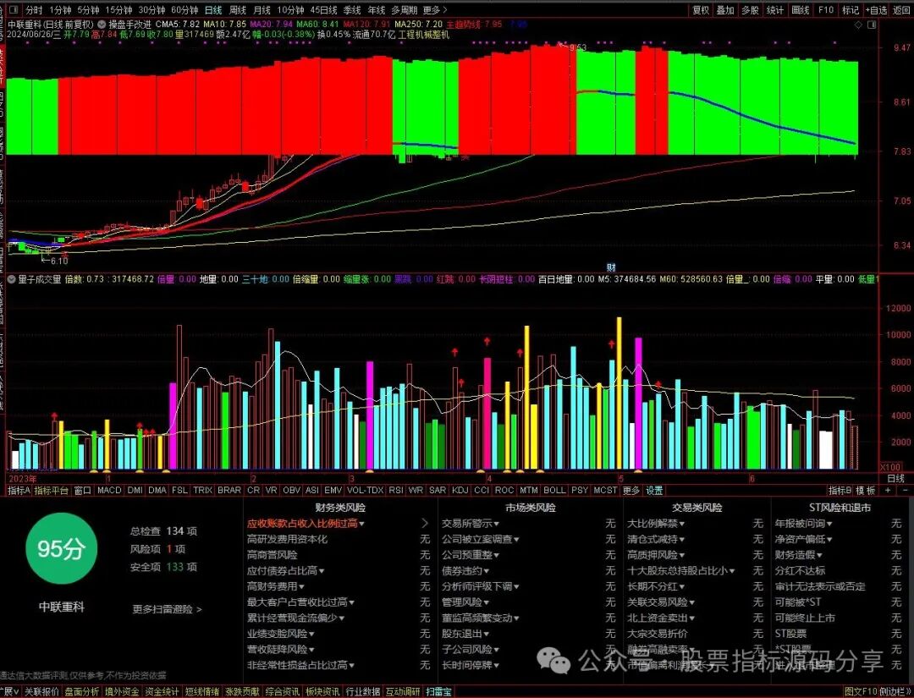Click the panel layout icon before 分时
The image size is (914, 698).
14,10
